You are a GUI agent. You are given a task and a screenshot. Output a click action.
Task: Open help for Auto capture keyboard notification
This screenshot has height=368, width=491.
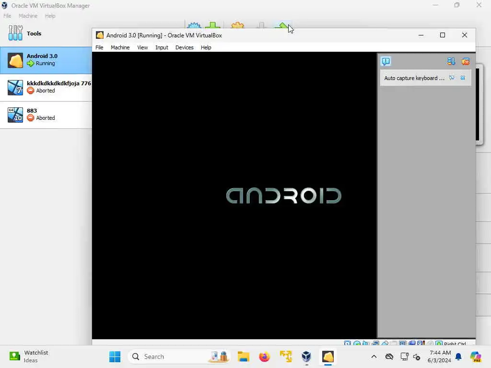click(452, 78)
